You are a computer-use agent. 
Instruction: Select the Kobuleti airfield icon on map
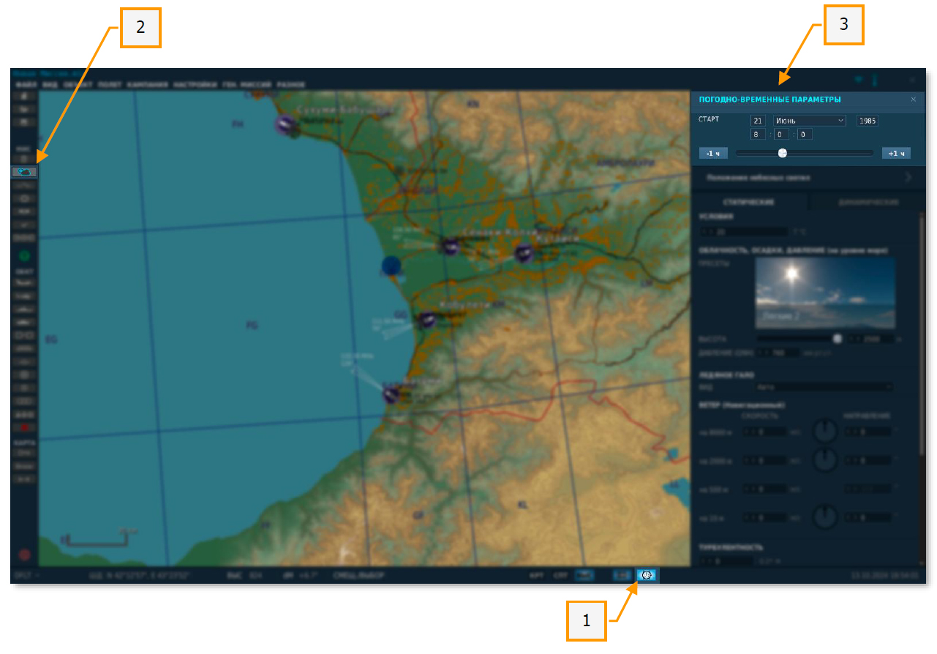click(x=427, y=320)
